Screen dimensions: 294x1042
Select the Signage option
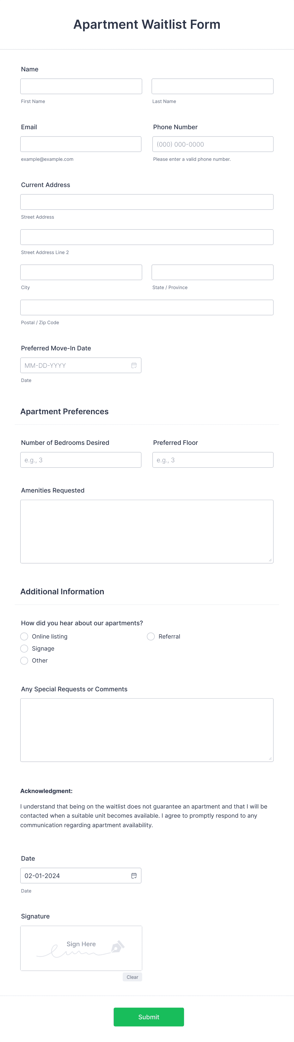tap(24, 648)
